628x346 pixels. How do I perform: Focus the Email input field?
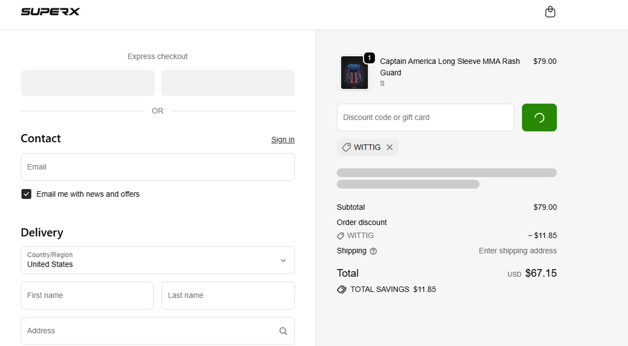(x=158, y=167)
